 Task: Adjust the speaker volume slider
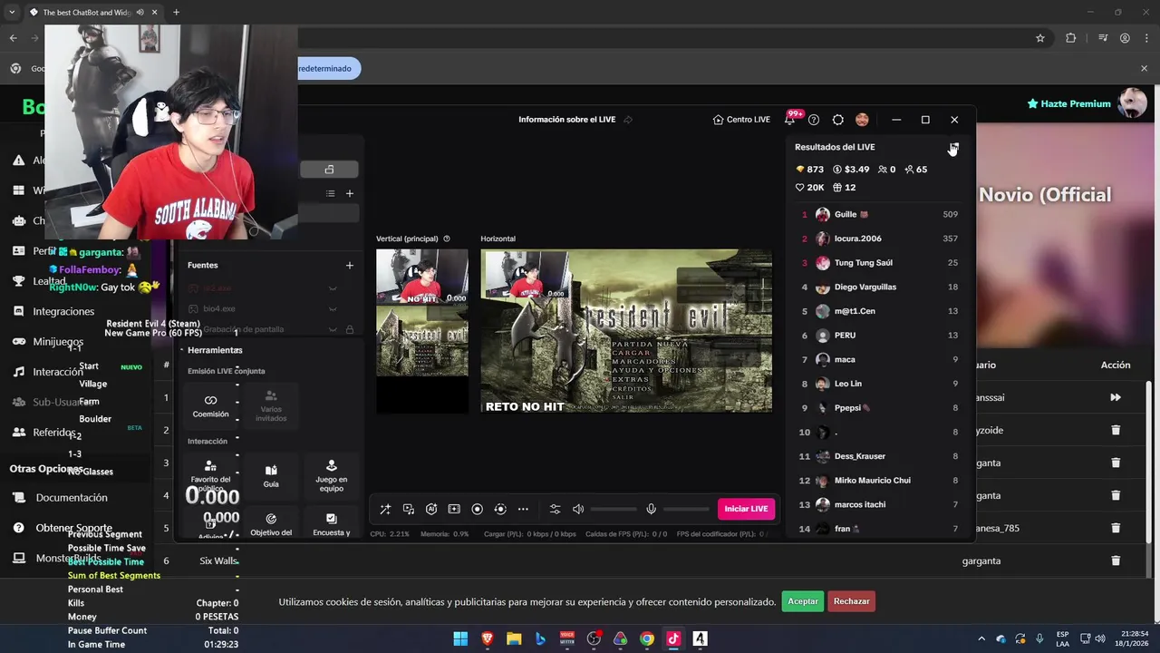click(614, 509)
